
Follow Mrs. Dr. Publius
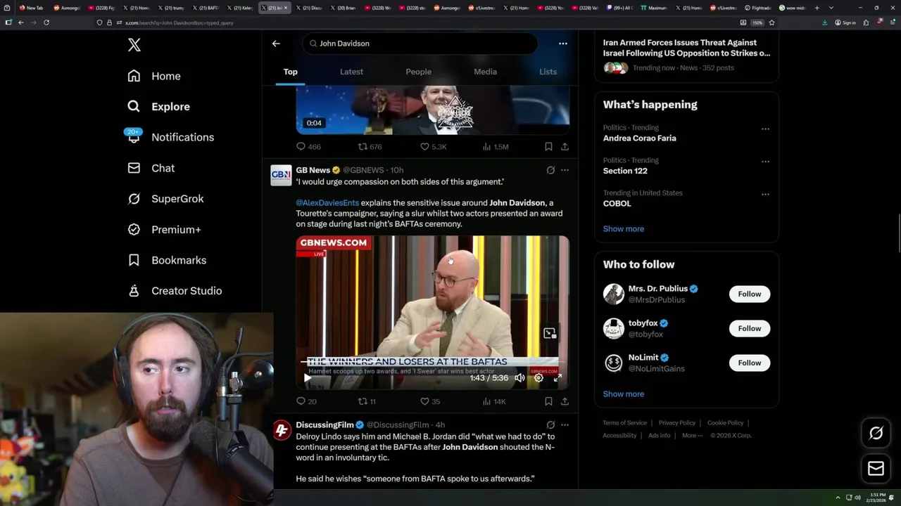(750, 294)
